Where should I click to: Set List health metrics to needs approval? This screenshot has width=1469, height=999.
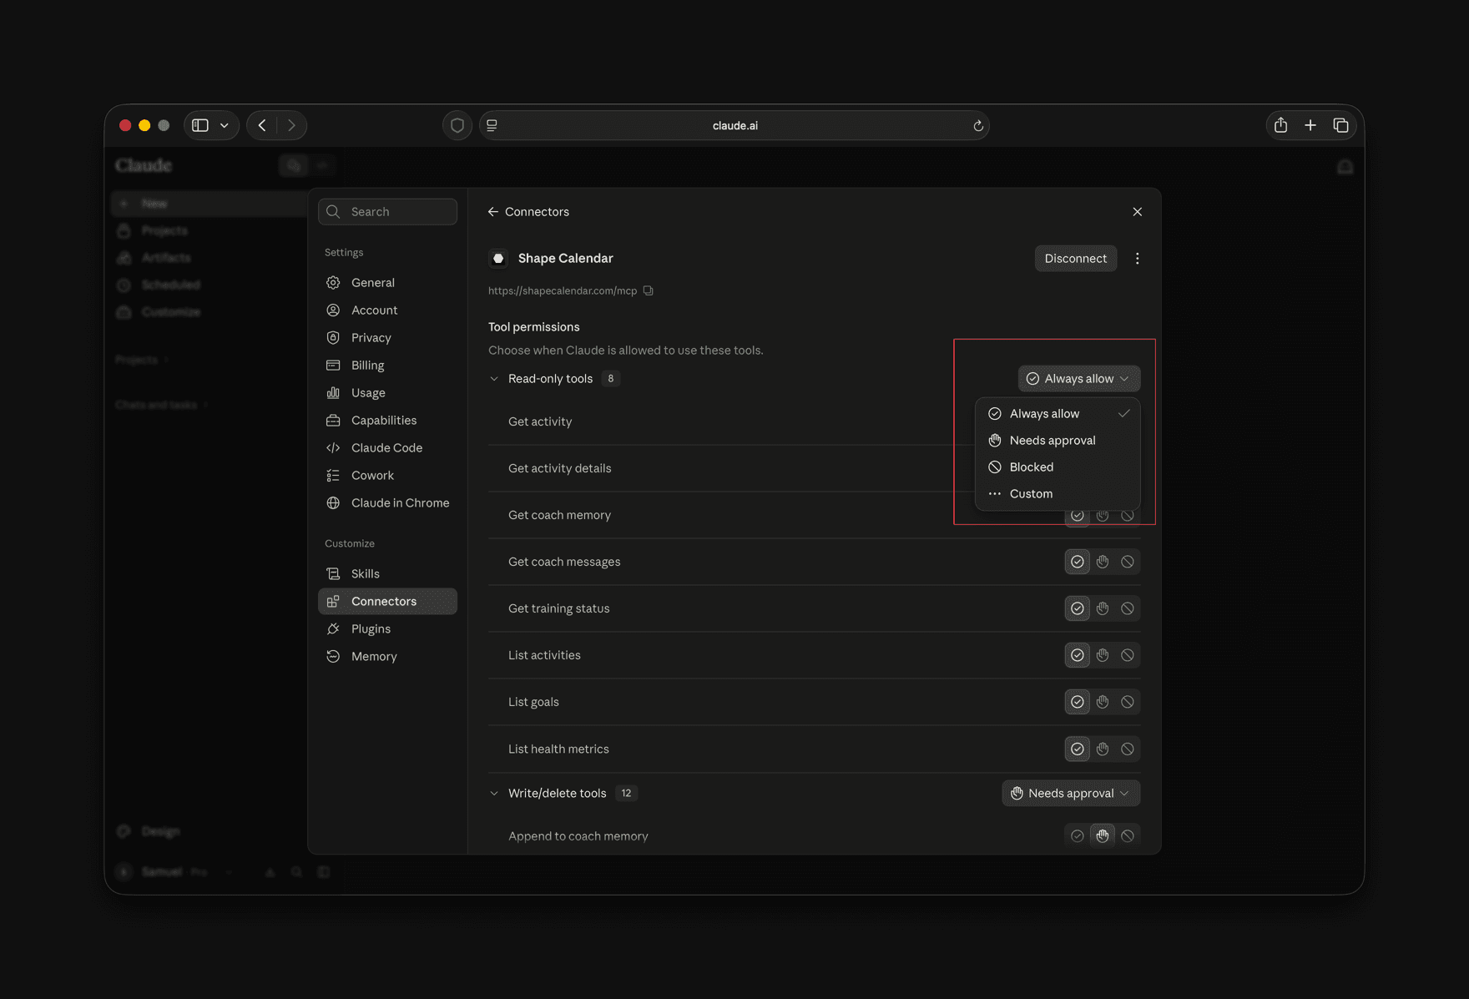(1103, 749)
